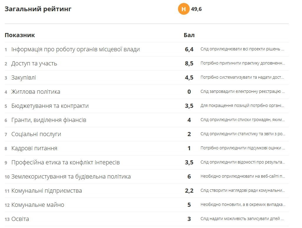Open 'Бюджетування та контракти' indicator
302x228 pixels.
[50, 106]
